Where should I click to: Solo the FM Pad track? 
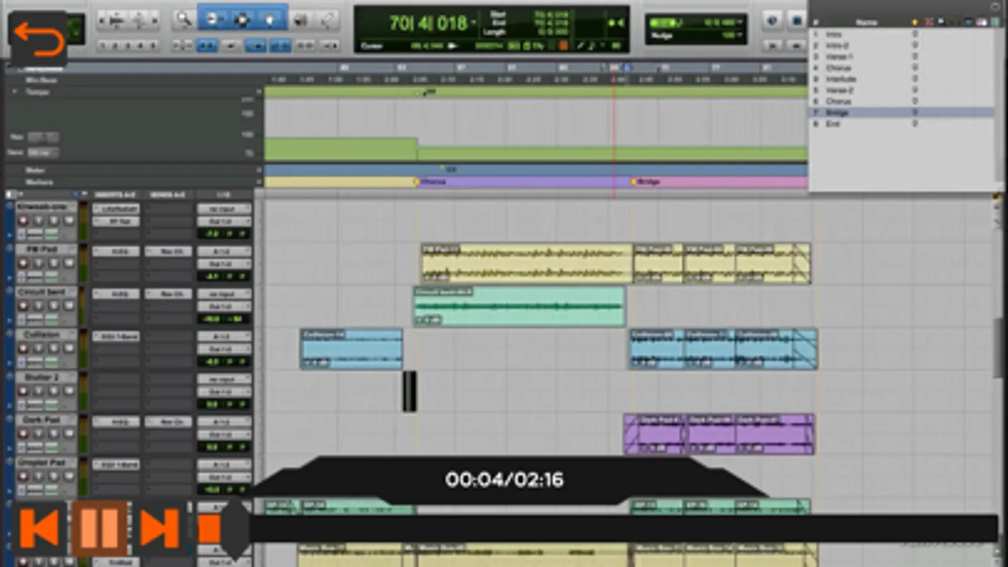tap(54, 263)
